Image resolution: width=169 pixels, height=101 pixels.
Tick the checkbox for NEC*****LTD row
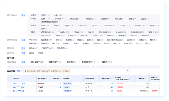click(x=9, y=91)
